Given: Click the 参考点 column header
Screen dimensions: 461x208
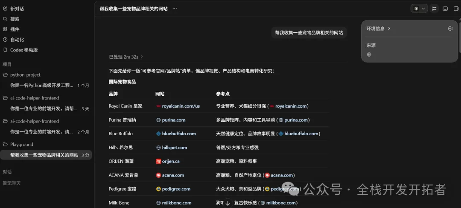Looking at the screenshot, I should tap(223, 94).
